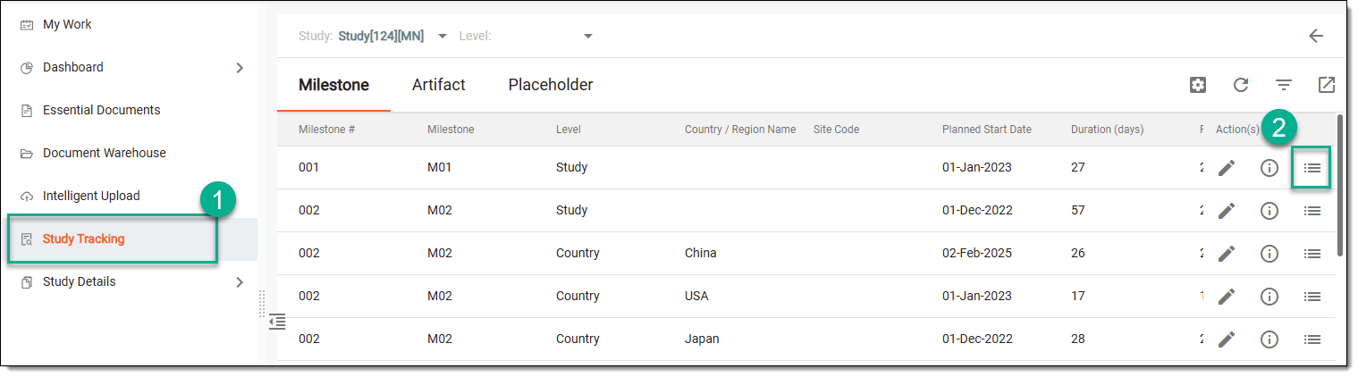The image size is (1358, 377).
Task: Switch to the Placeholder tab
Action: point(551,86)
